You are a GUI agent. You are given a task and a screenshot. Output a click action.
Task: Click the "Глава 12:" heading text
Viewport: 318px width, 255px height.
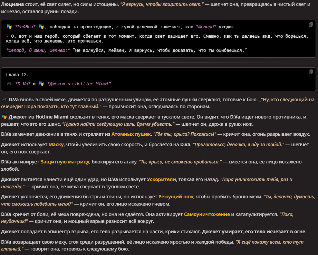pyautogui.click(x=18, y=75)
